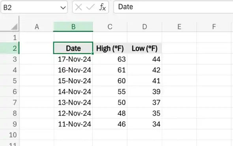This screenshot has height=146, width=233.
Task: Select row 1 header
Action: [9, 37]
